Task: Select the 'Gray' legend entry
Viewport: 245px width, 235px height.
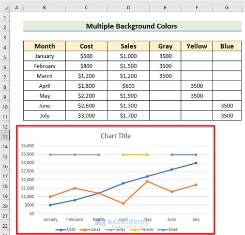Action: click(x=115, y=229)
